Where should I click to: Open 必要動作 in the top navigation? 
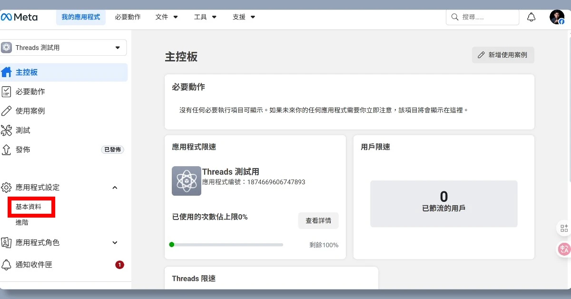point(128,17)
